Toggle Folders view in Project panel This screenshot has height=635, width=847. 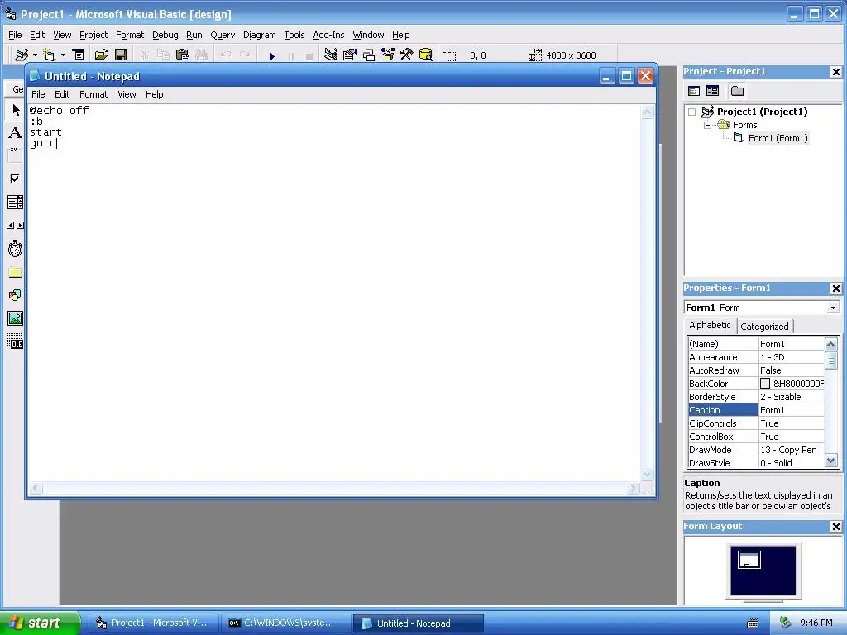pos(737,91)
